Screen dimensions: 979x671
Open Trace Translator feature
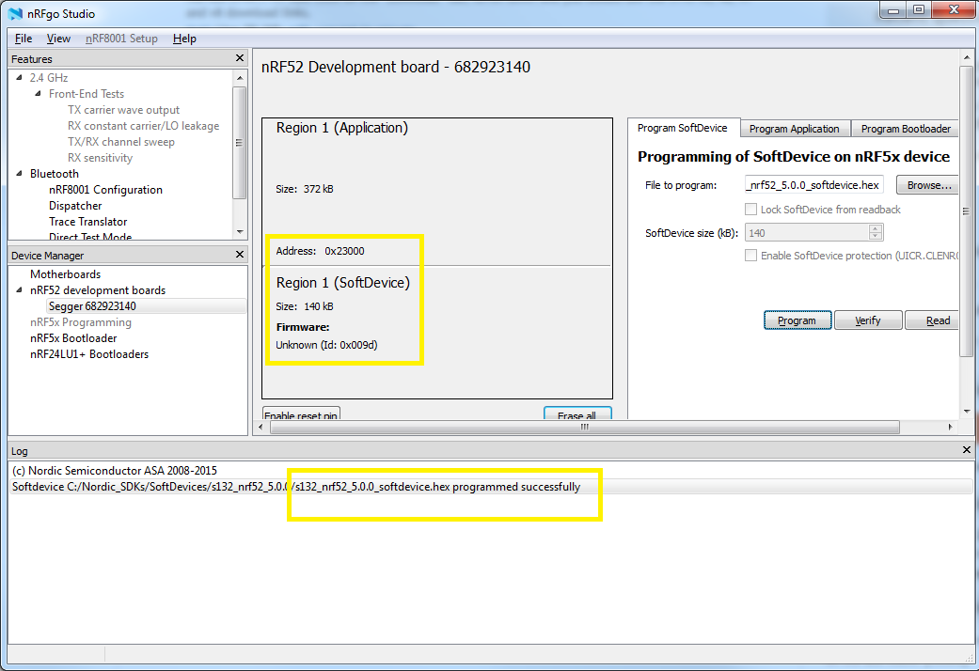tap(88, 222)
